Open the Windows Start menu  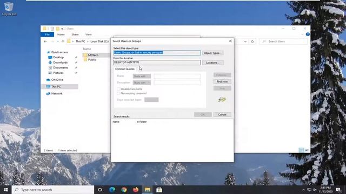(x=6, y=190)
